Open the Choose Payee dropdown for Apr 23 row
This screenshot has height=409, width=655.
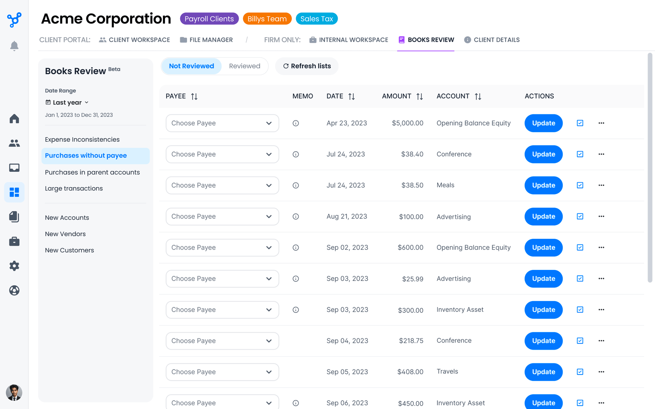coord(222,123)
